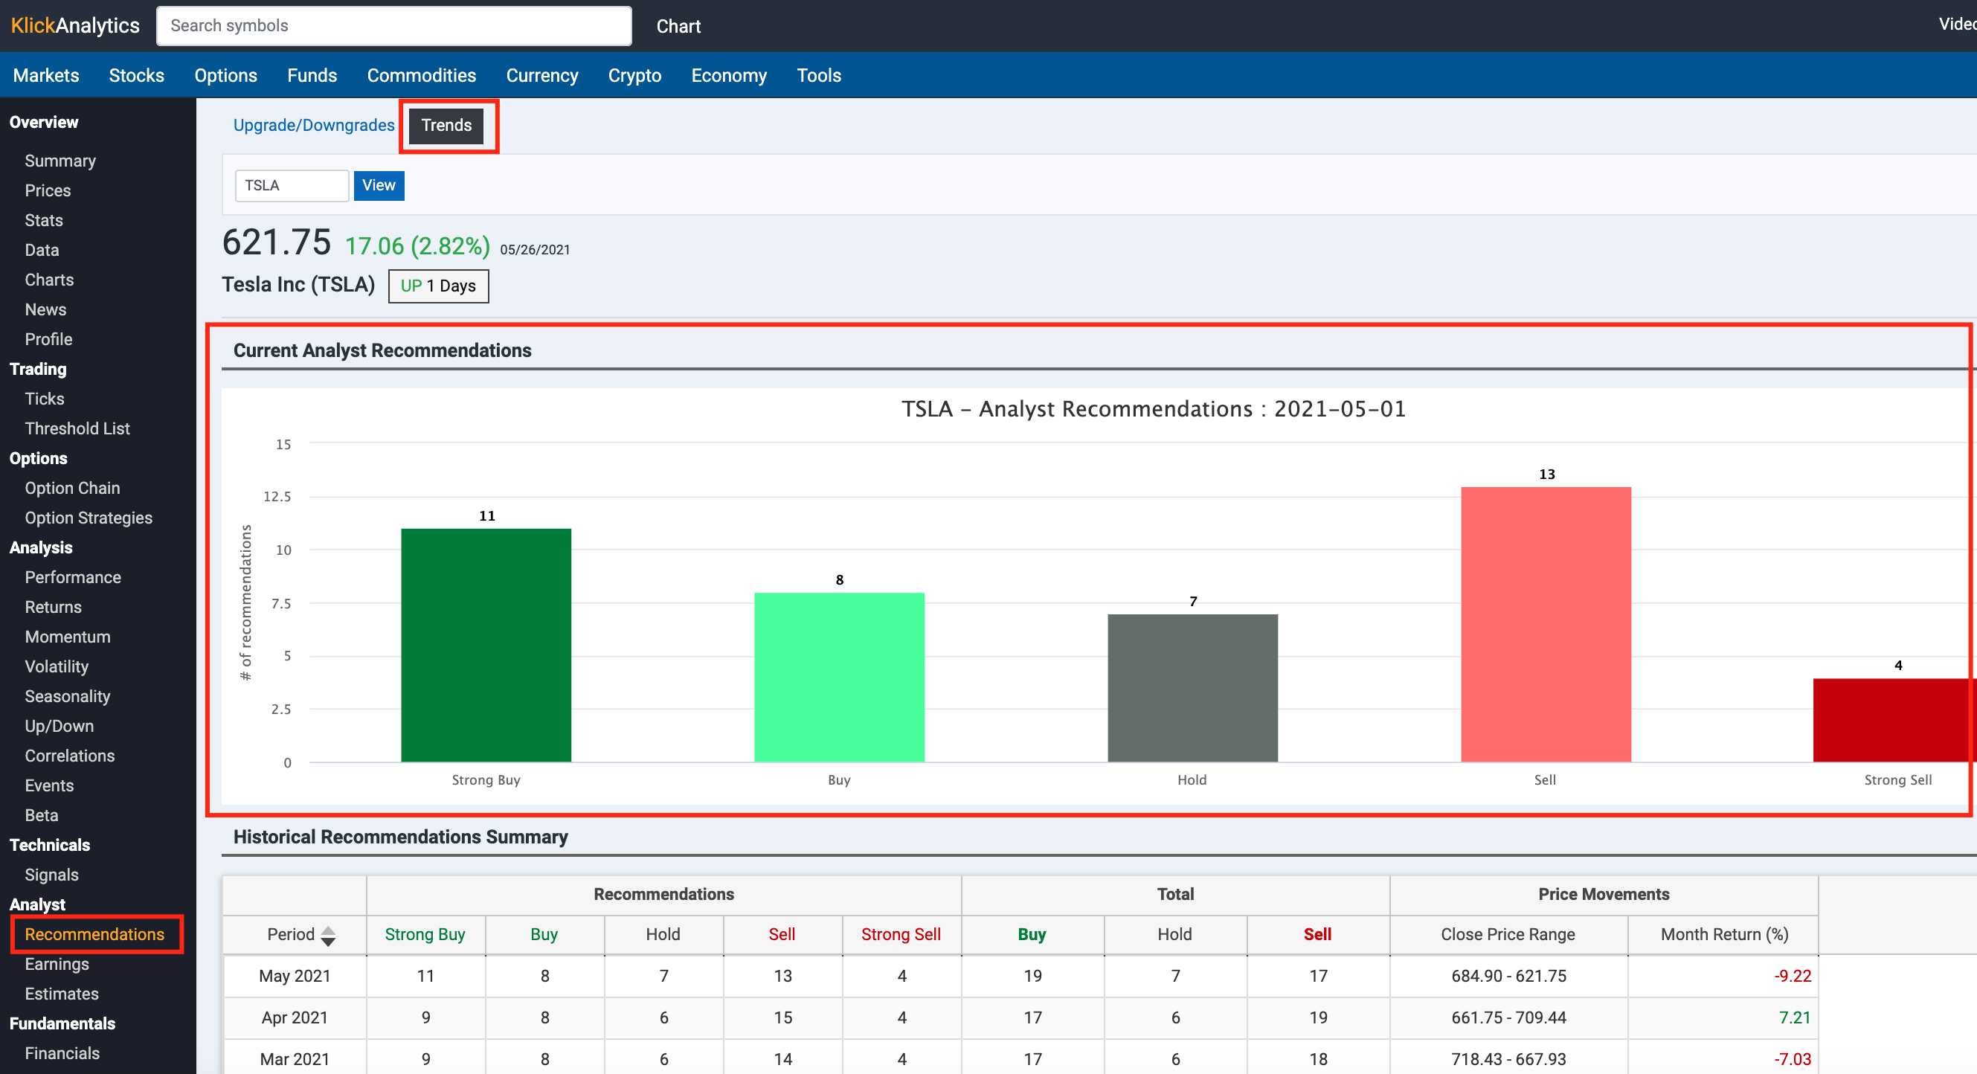
Task: Open the Chart link in the header
Action: [678, 26]
